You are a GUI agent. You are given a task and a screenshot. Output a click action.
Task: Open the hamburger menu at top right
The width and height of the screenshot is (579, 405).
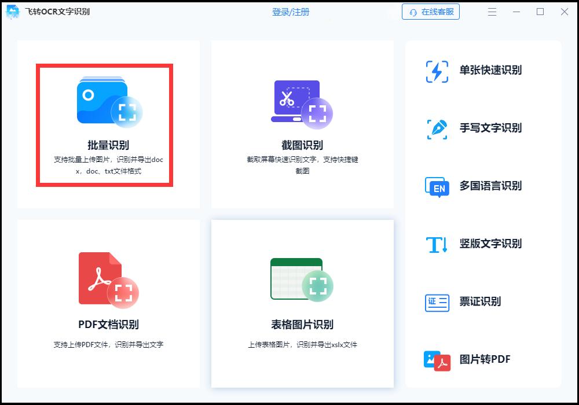(493, 12)
